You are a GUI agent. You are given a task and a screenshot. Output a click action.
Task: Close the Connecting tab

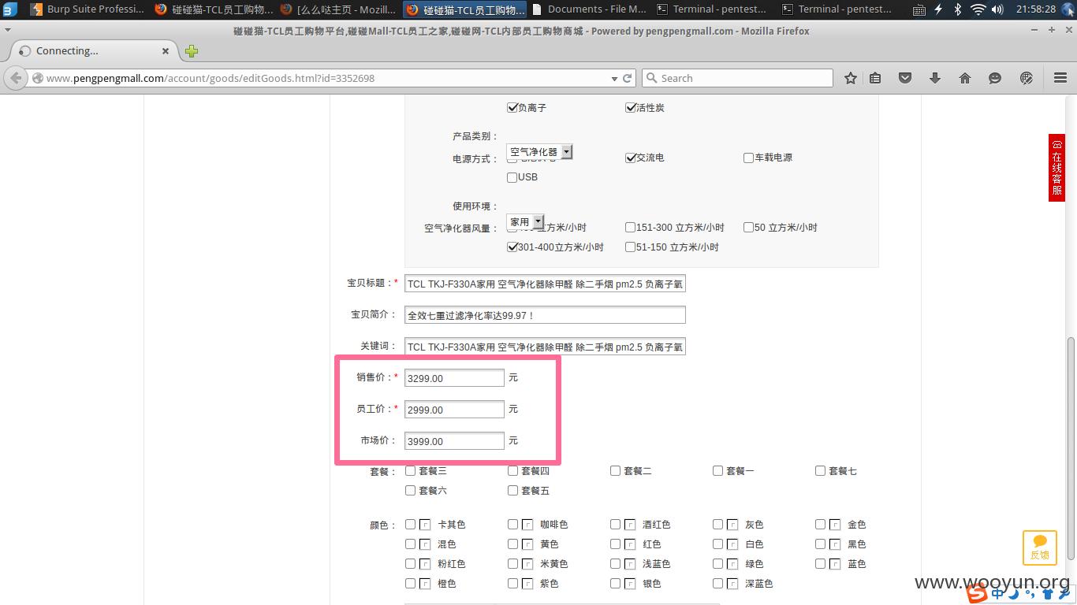pyautogui.click(x=166, y=51)
